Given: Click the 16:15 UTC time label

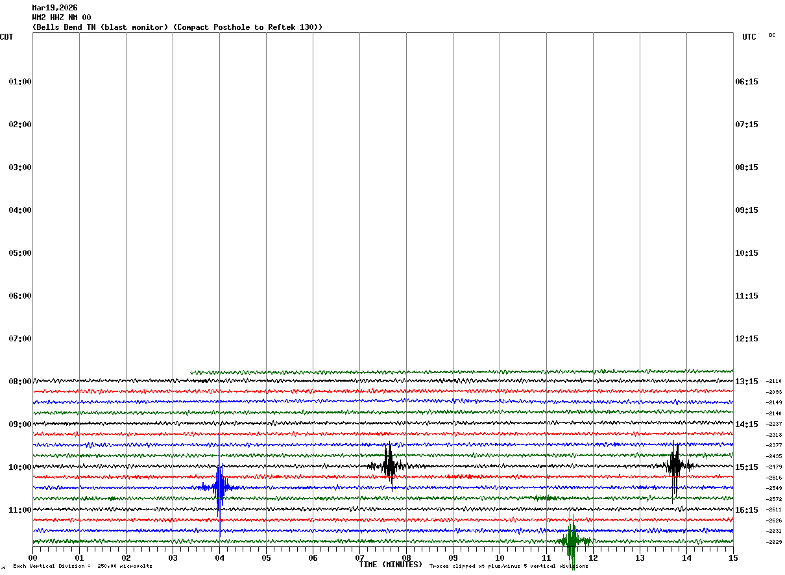Looking at the screenshot, I should tap(746, 510).
